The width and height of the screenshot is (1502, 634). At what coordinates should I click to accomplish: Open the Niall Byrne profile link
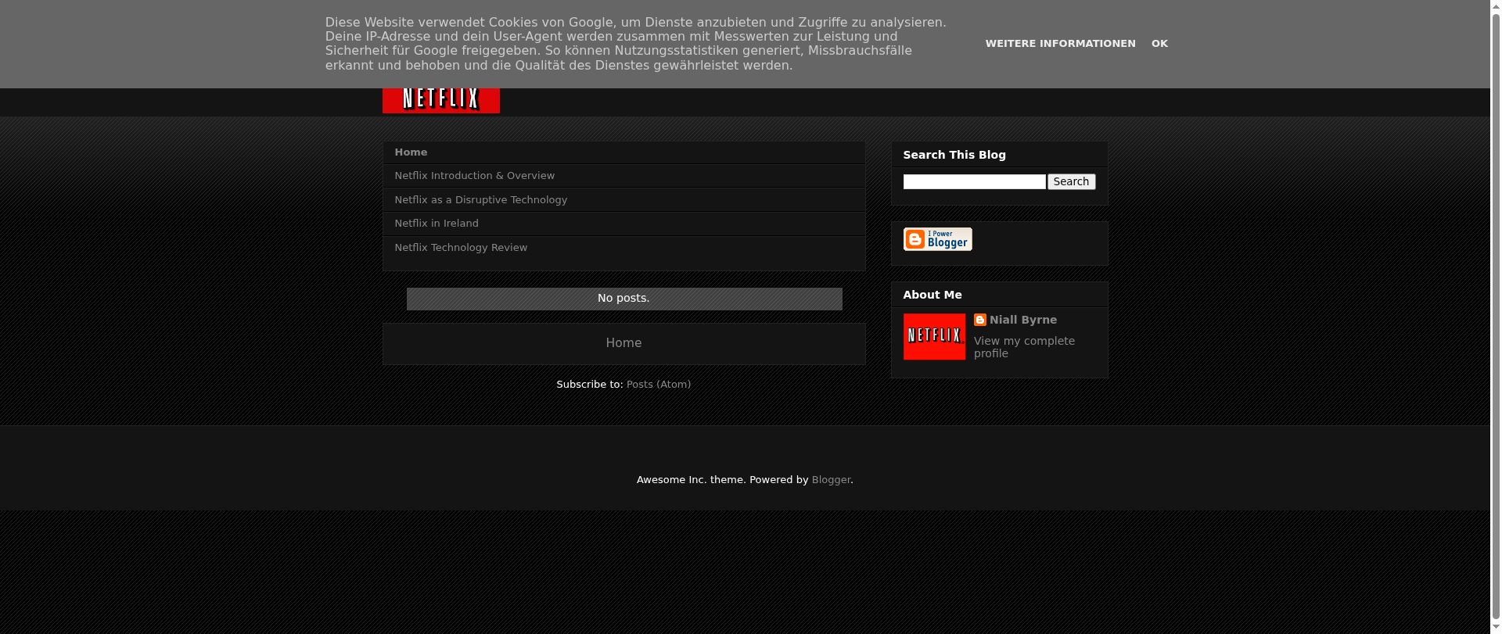pyautogui.click(x=1022, y=320)
